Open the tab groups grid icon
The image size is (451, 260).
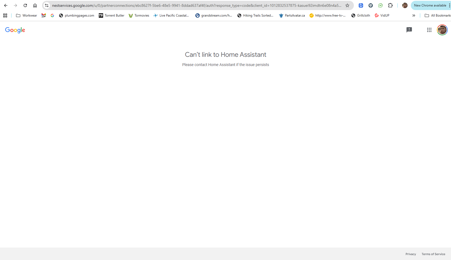[x=5, y=15]
